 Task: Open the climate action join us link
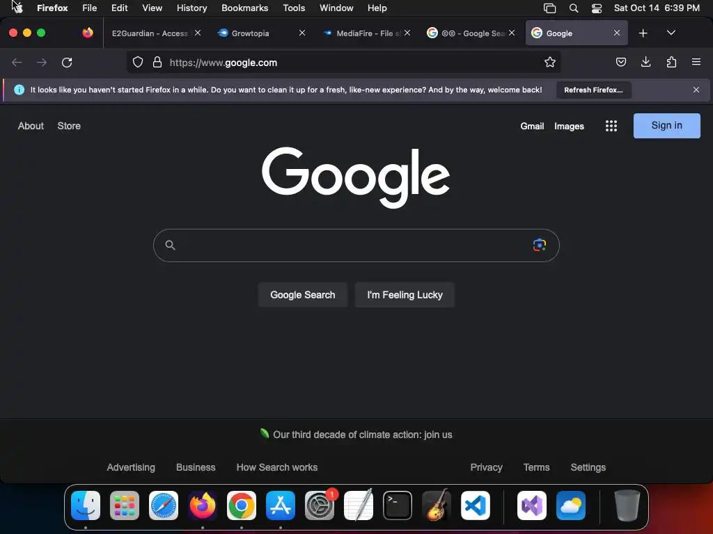(x=362, y=435)
